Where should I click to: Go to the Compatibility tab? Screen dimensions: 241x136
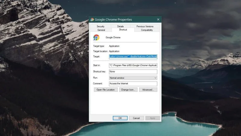click(x=147, y=30)
